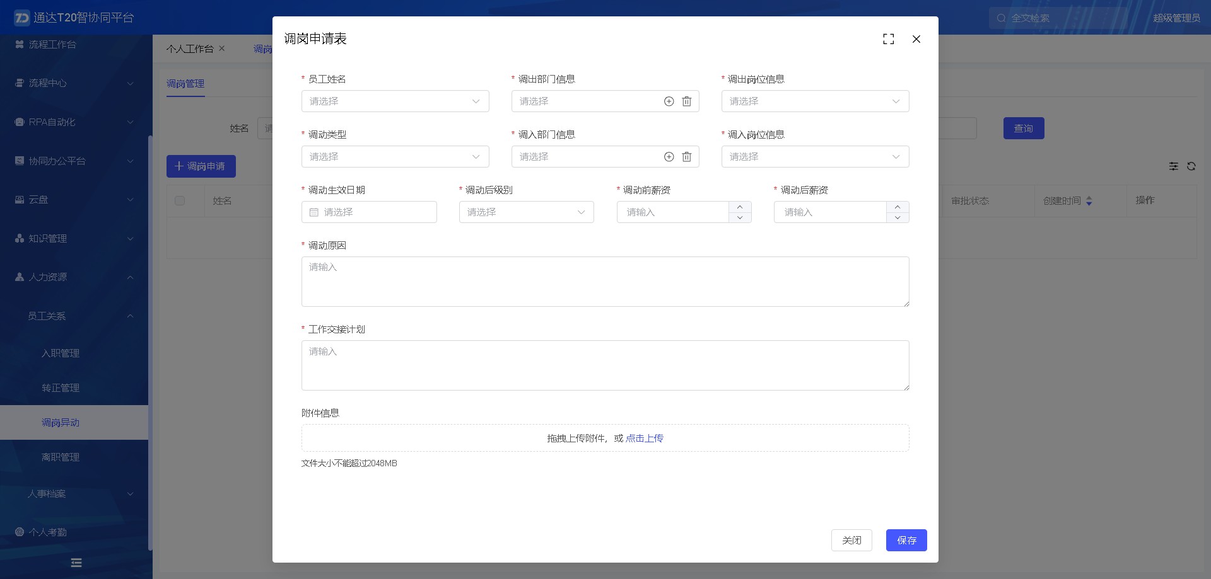Click the 调动生效日期 date field

pyautogui.click(x=369, y=212)
